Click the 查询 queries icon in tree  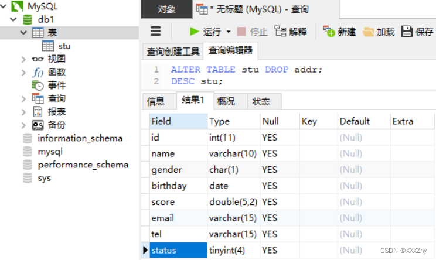click(x=38, y=98)
